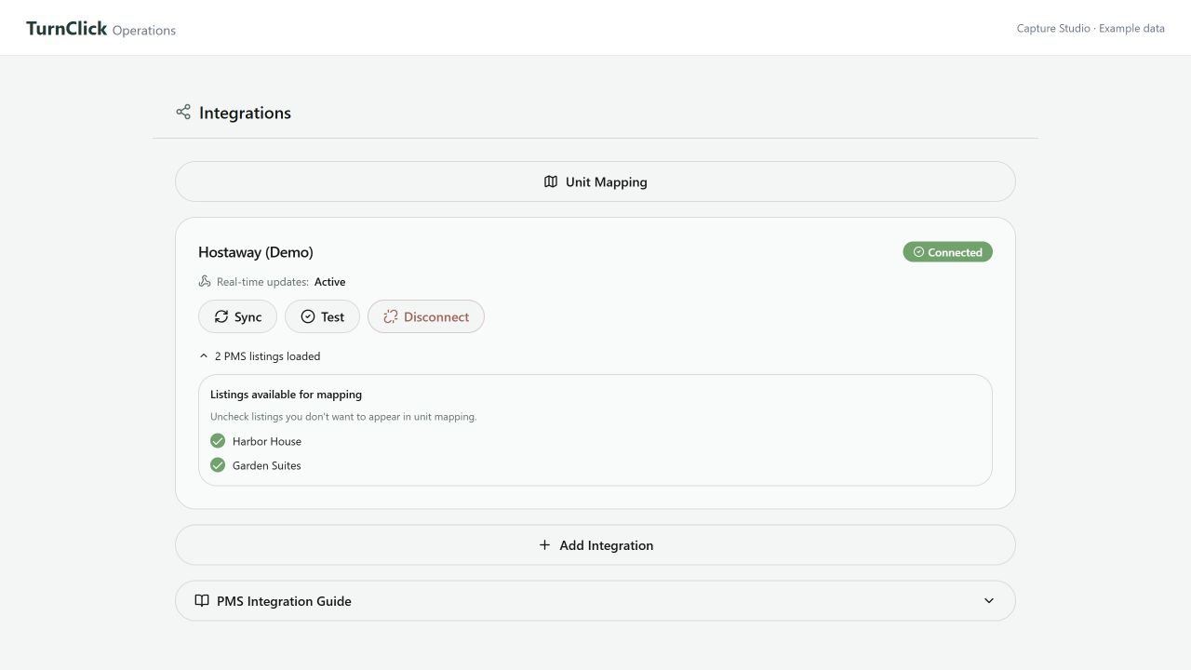Open Unit Mapping
Image resolution: width=1191 pixels, height=670 pixels.
point(595,181)
